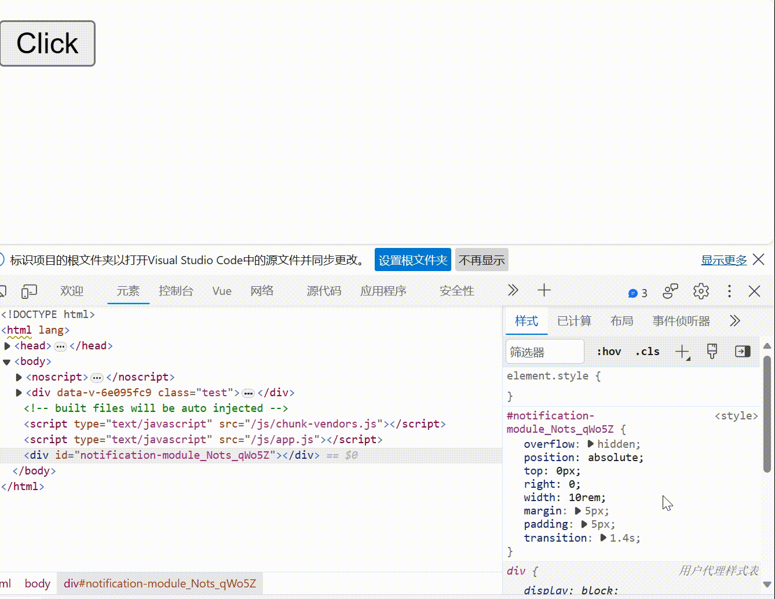This screenshot has height=599, width=775.
Task: Expand the transition shorthand property
Action: coord(604,538)
